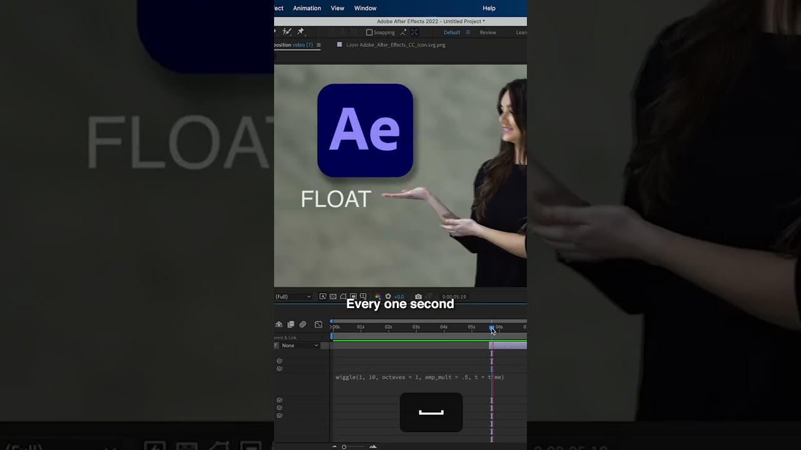
Task: Select the Default workspace
Action: pos(452,32)
